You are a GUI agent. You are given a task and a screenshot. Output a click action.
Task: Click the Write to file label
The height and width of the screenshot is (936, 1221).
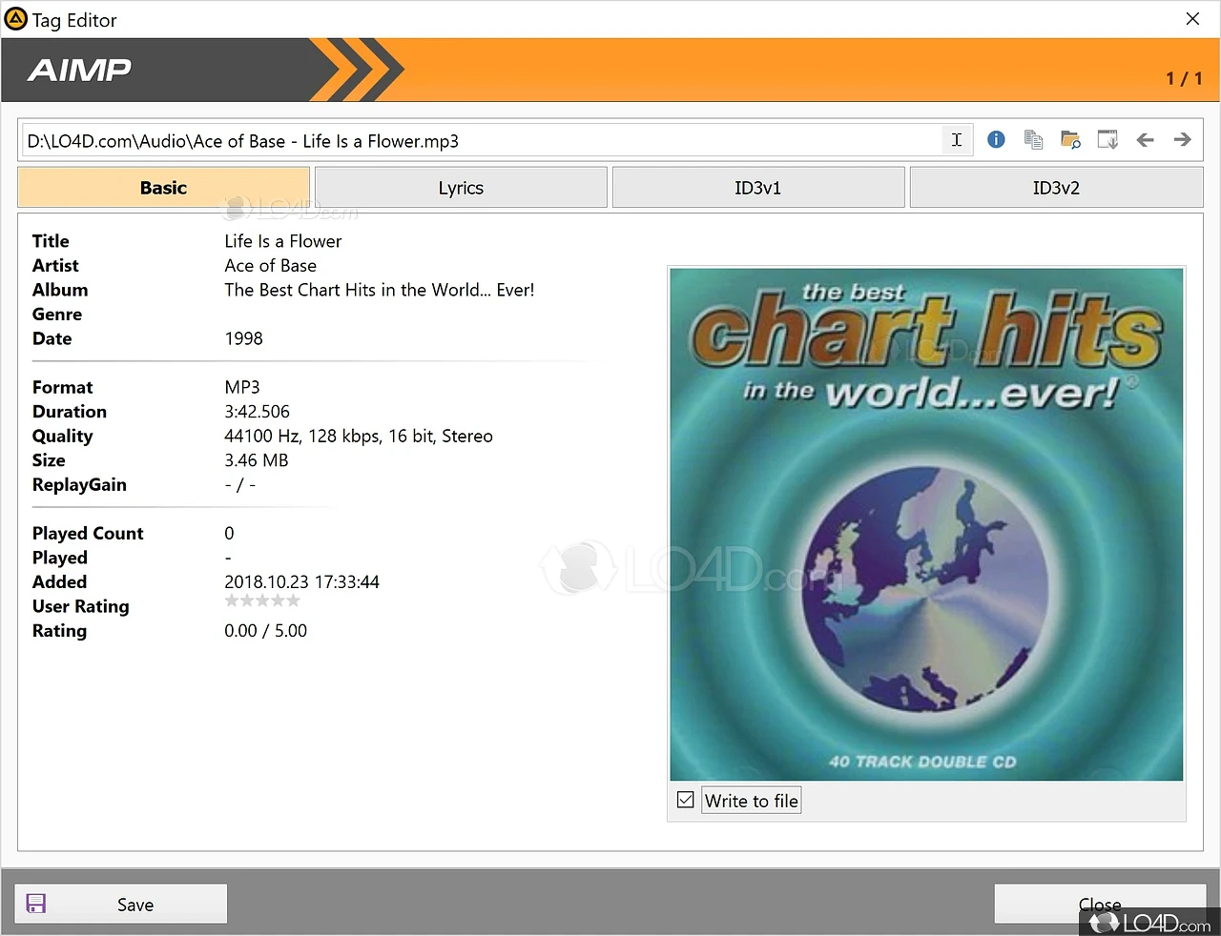coord(752,801)
